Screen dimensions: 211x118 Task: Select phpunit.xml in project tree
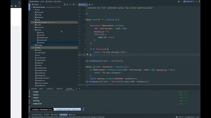40,81
